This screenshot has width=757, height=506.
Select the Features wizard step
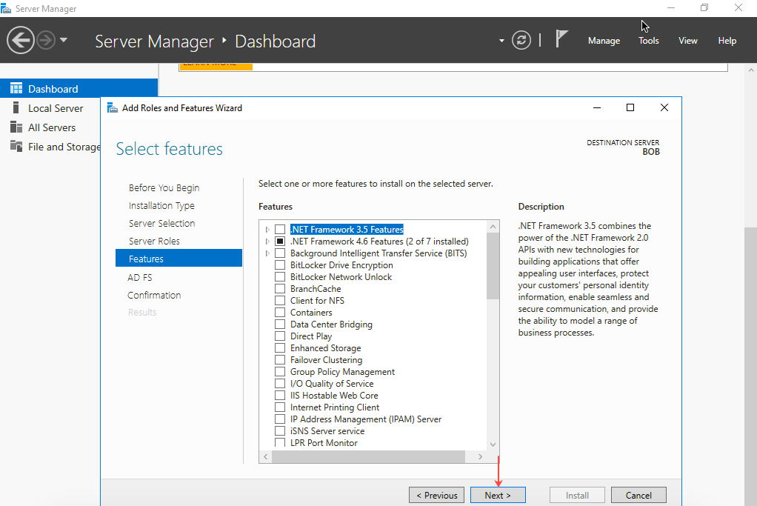click(x=179, y=259)
